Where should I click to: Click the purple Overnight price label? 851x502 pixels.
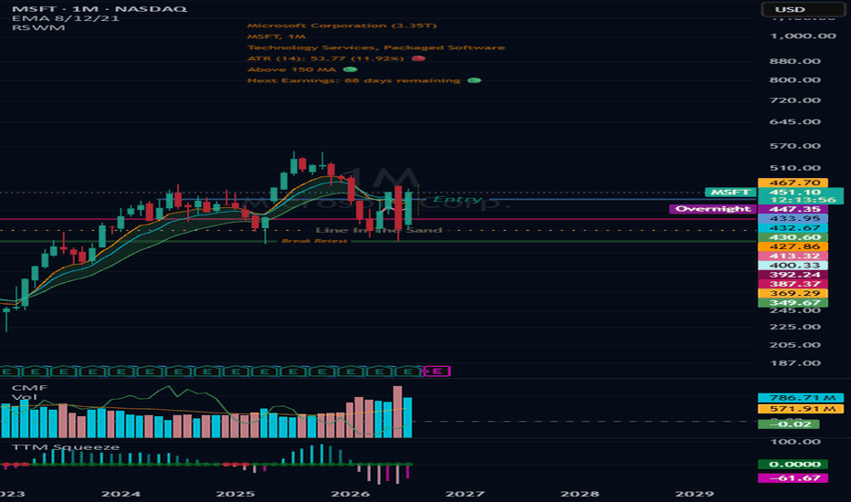(x=713, y=209)
